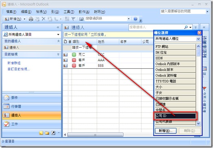The height and width of the screenshot is (148, 213).
Task: Click red category swatch of BBB row
Action: click(x=74, y=65)
